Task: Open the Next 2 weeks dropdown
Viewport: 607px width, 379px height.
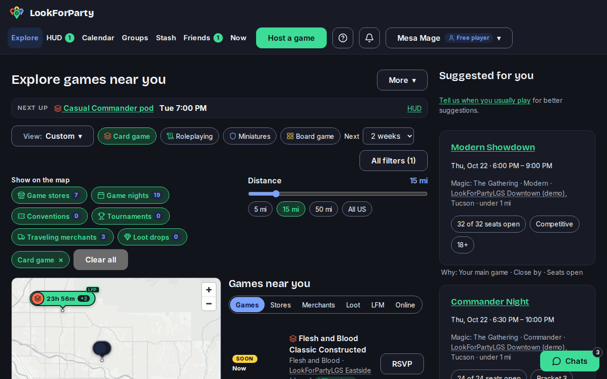Action: [388, 136]
